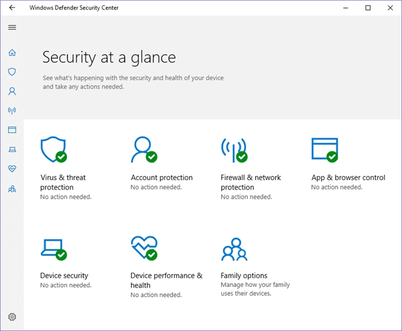Click 'No action needed' under Account protection
Viewport: 402px width, 331px height.
point(156,188)
